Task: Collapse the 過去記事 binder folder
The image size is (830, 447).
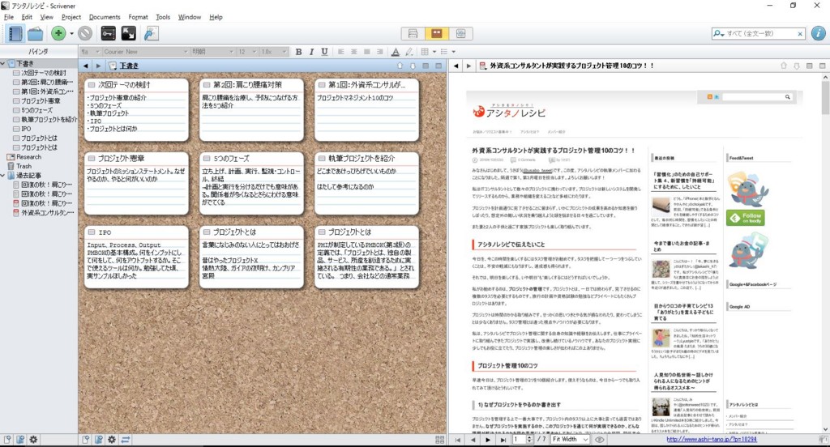Action: (x=2, y=175)
